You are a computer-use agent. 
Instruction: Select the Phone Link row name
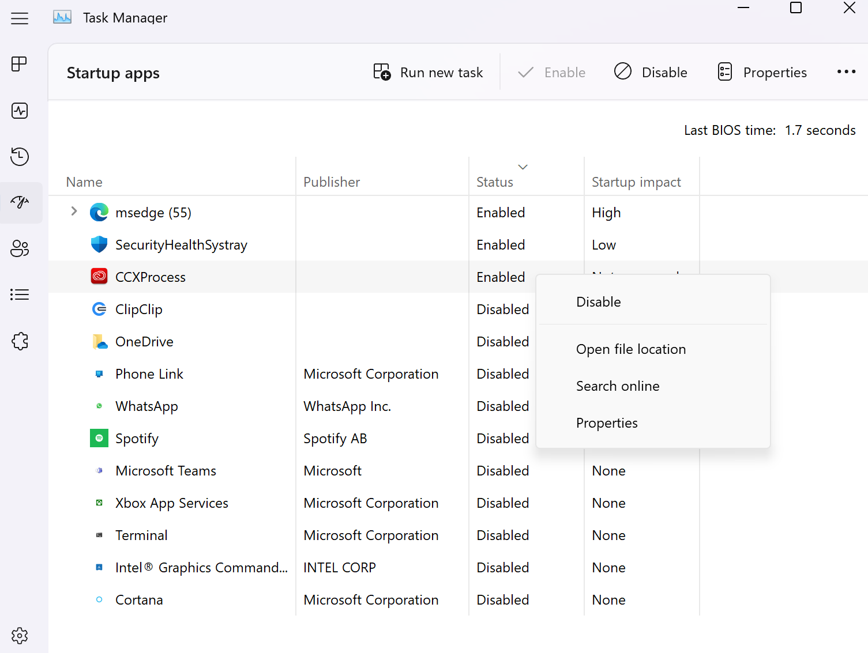(149, 374)
